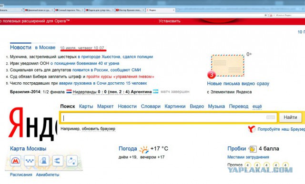Click the new tab plus button
The height and width of the screenshot is (184, 305).
[178, 10]
